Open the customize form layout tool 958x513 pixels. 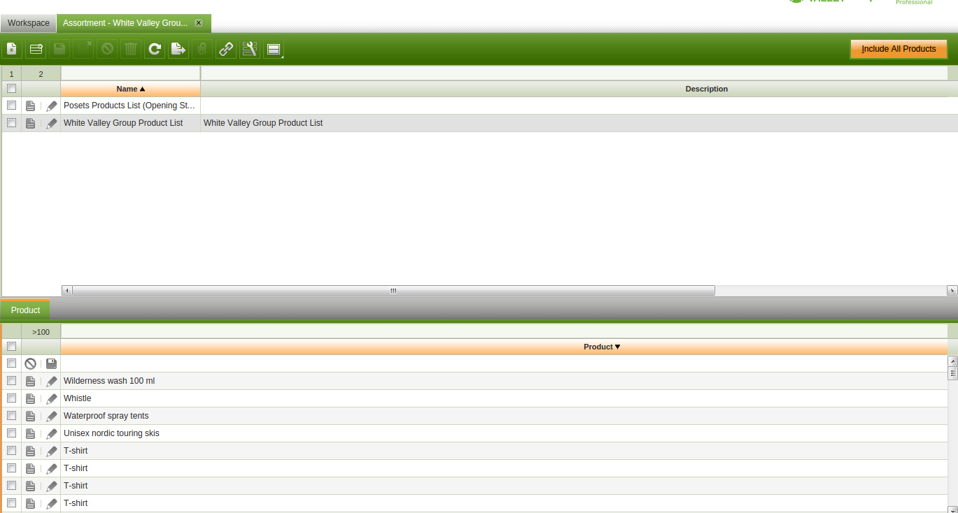click(x=250, y=49)
